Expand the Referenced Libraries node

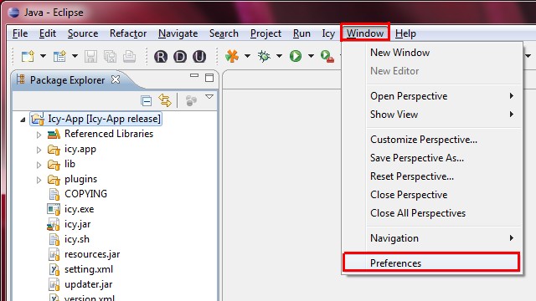39,135
